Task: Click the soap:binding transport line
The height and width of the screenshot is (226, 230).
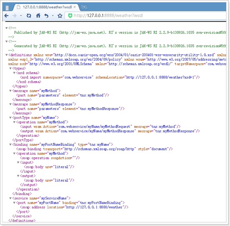Action: tap(94, 149)
